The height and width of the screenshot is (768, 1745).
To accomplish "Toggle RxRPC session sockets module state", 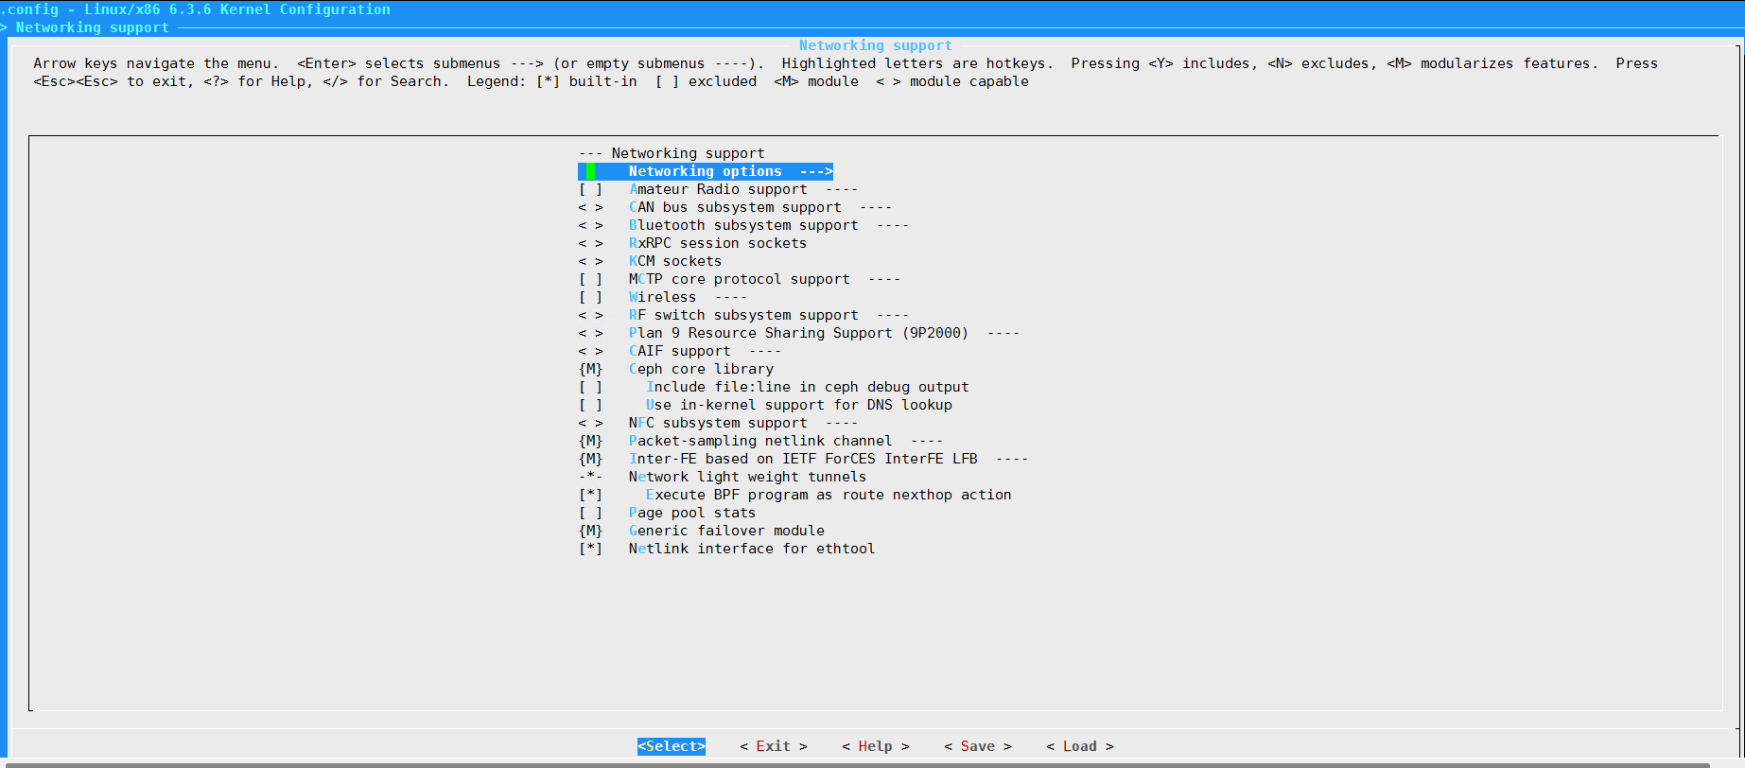I will coord(590,243).
